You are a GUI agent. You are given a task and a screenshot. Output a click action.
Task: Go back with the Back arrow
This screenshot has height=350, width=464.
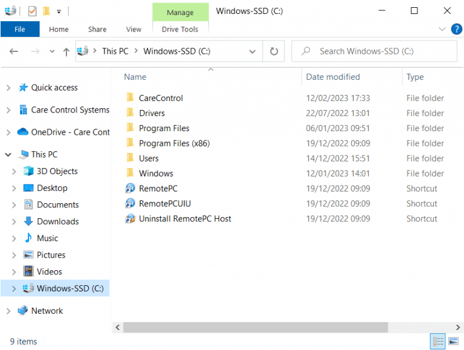(14, 51)
